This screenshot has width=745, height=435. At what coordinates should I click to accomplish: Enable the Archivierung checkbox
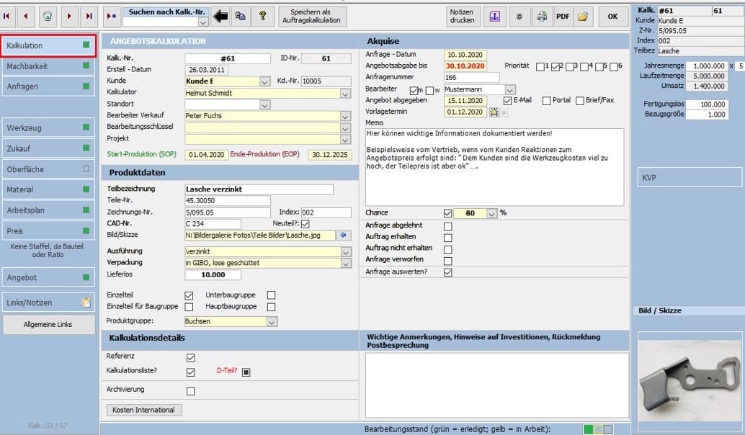tap(190, 391)
